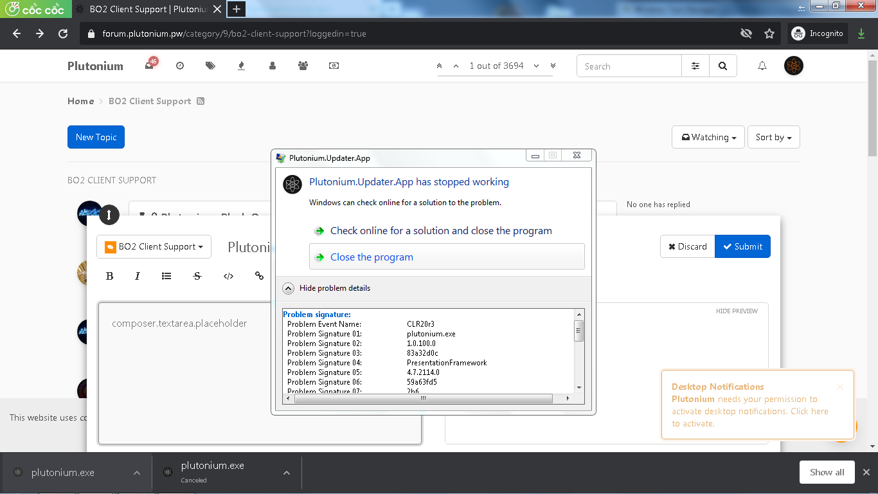Open the Users icon in forum navbar
Image resolution: width=878 pixels, height=494 pixels.
click(x=273, y=66)
